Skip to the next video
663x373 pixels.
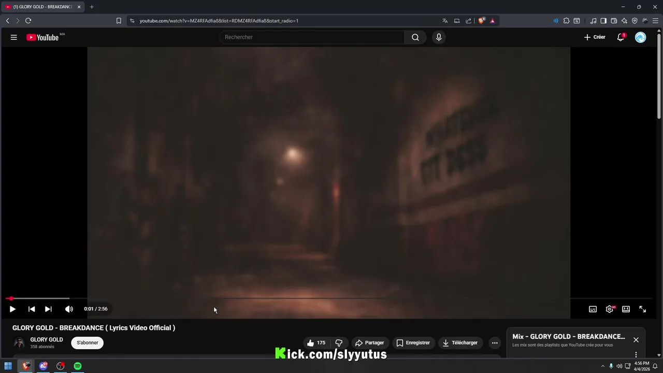[x=48, y=309]
